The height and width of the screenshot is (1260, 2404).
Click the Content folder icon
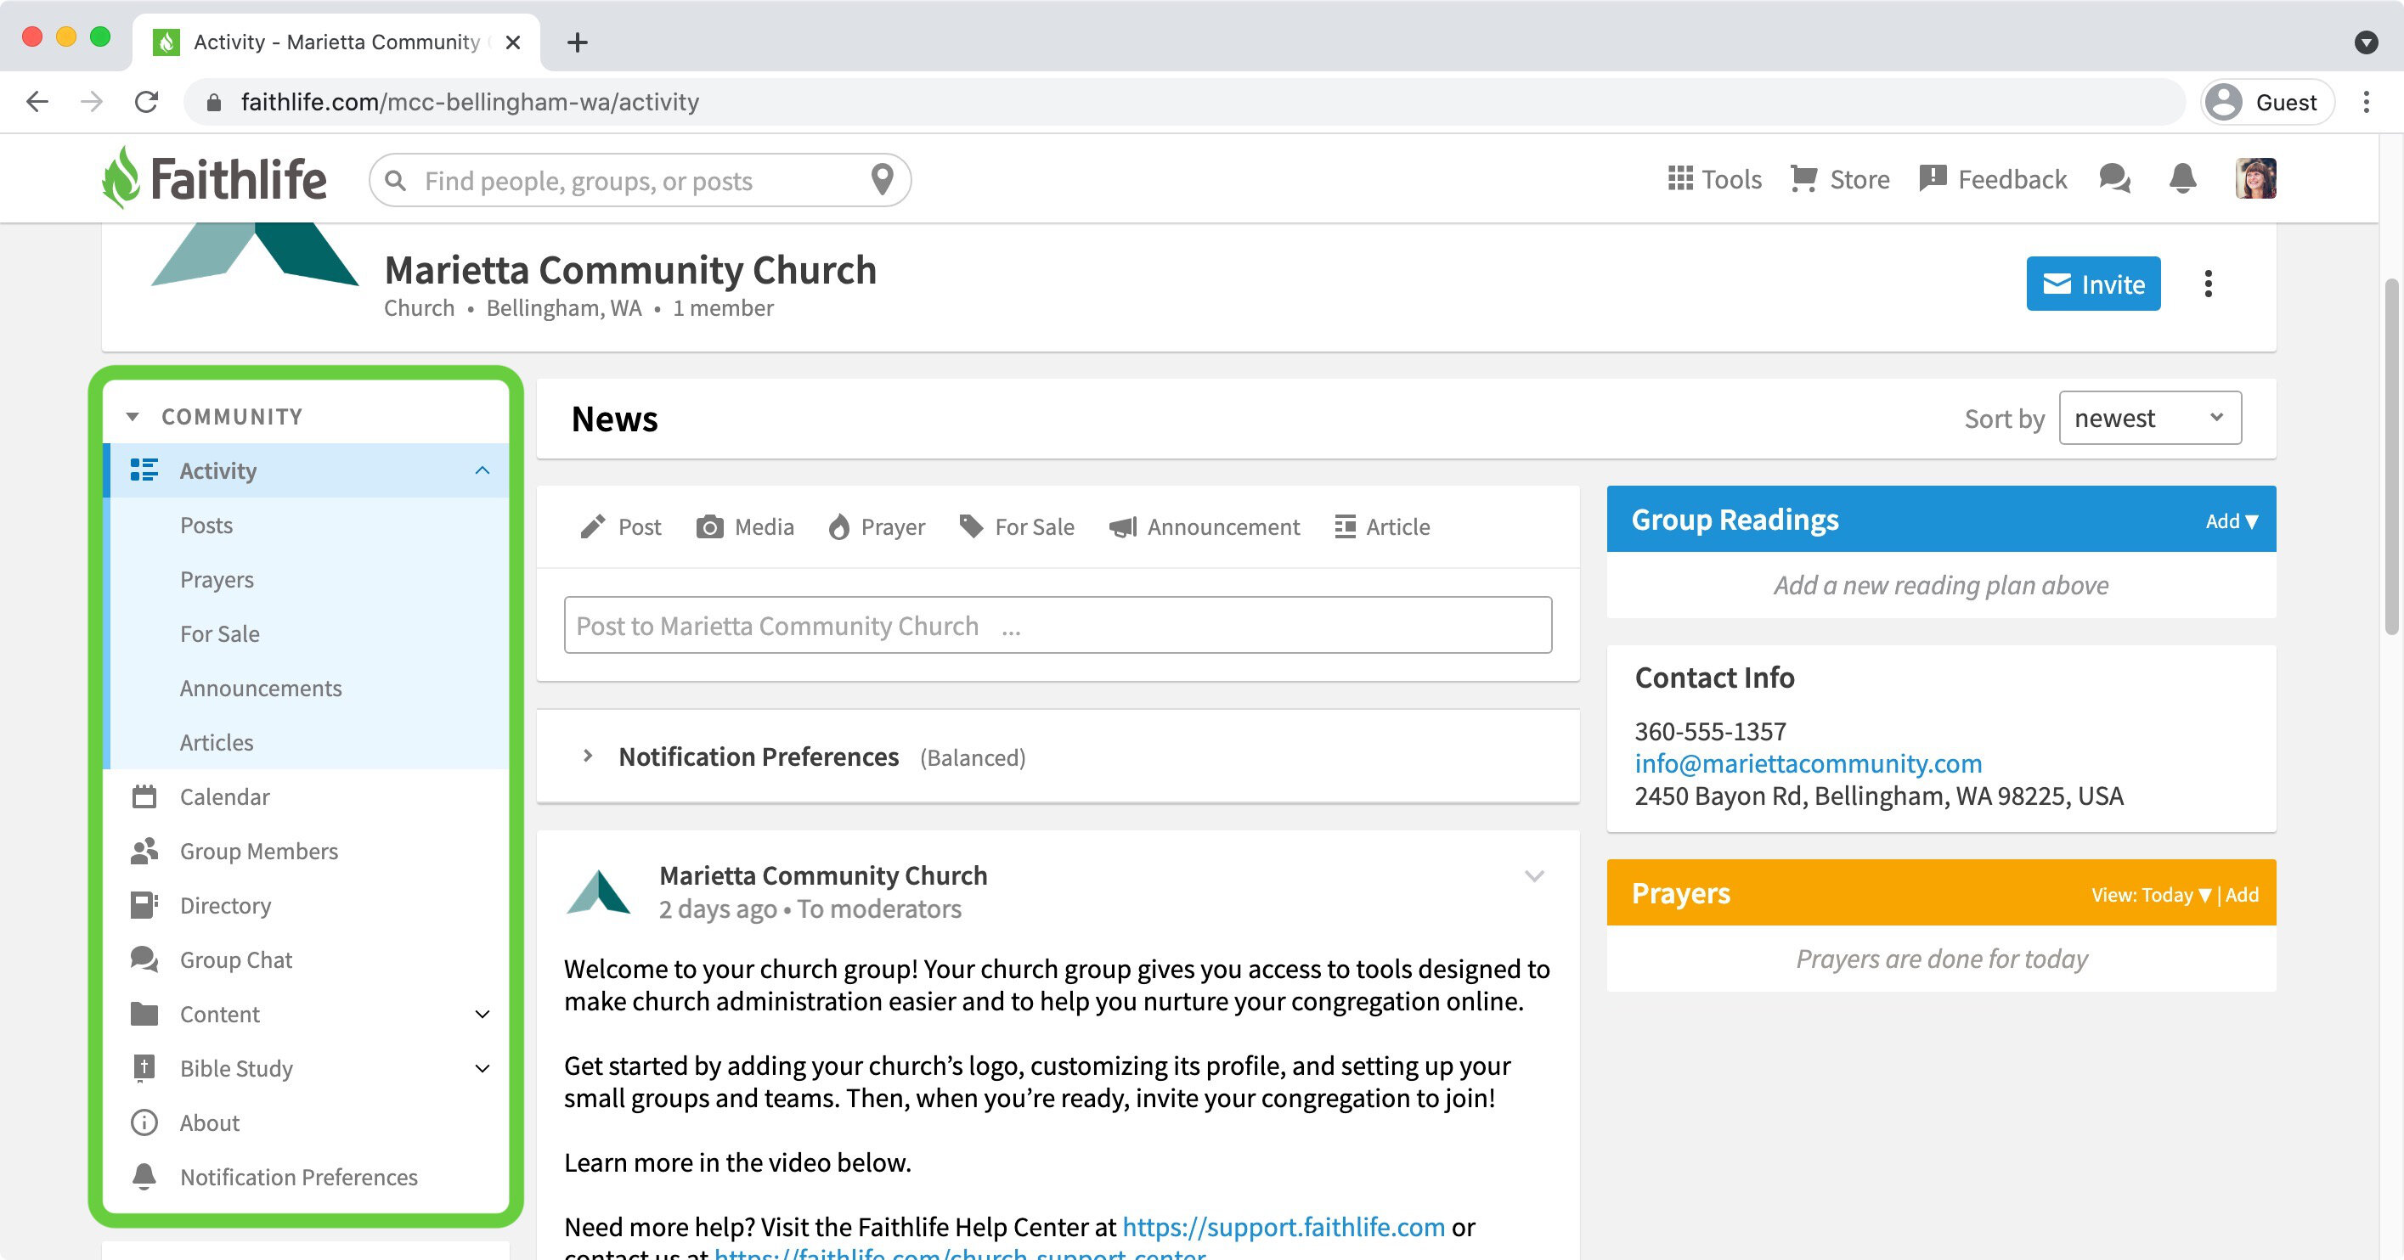144,1014
